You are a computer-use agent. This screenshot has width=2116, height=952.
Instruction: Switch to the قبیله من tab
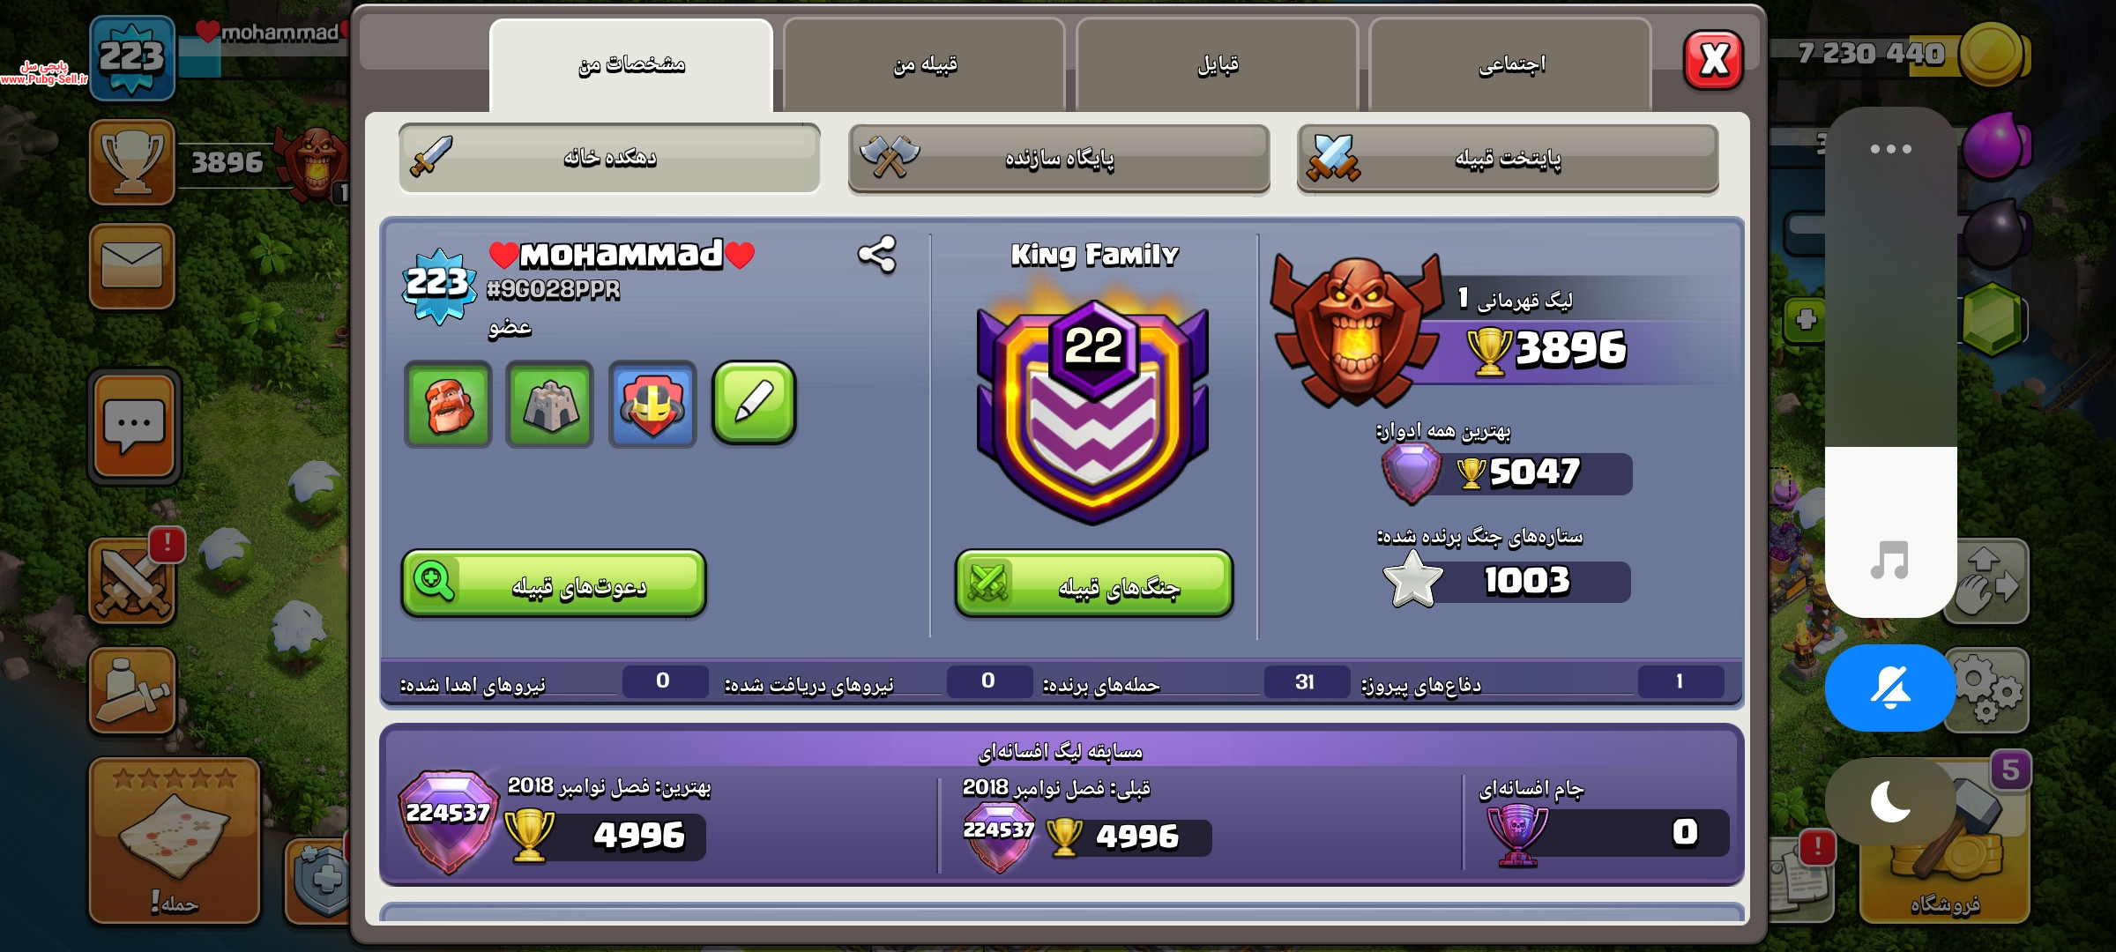(x=924, y=65)
